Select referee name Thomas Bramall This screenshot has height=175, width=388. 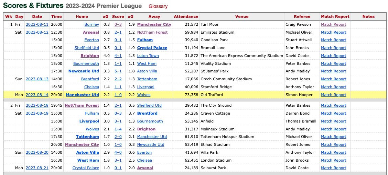tap(301, 121)
